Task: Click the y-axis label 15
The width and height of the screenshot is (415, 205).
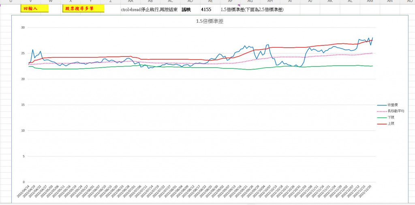Action: point(23,105)
